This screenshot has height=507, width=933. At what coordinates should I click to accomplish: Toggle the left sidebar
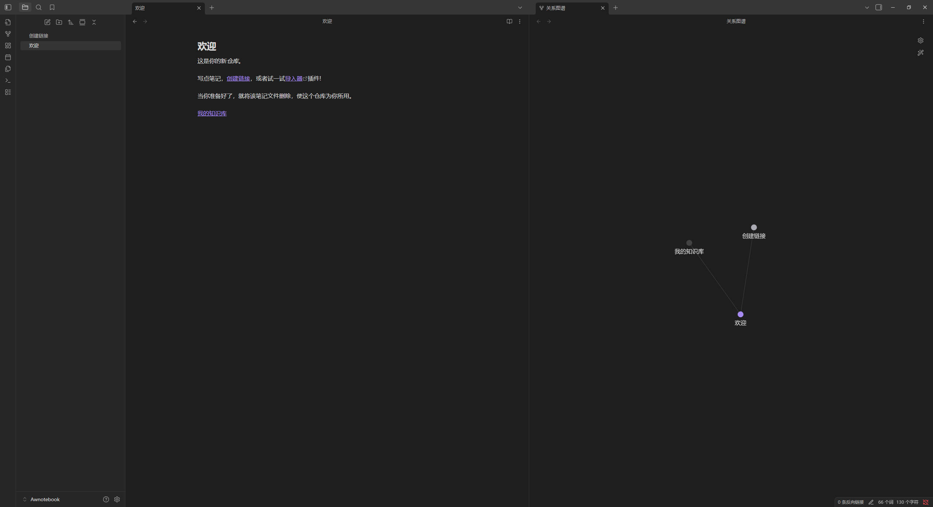8,7
